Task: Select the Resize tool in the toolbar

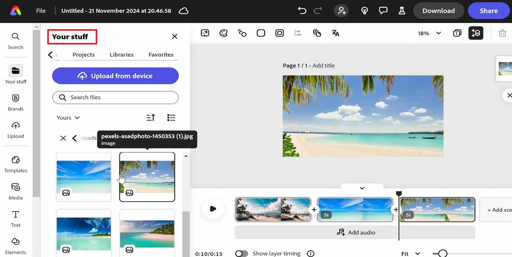Action: click(205, 33)
